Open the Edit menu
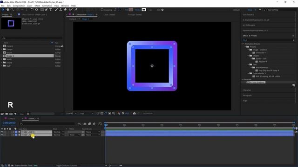 click(9, 6)
